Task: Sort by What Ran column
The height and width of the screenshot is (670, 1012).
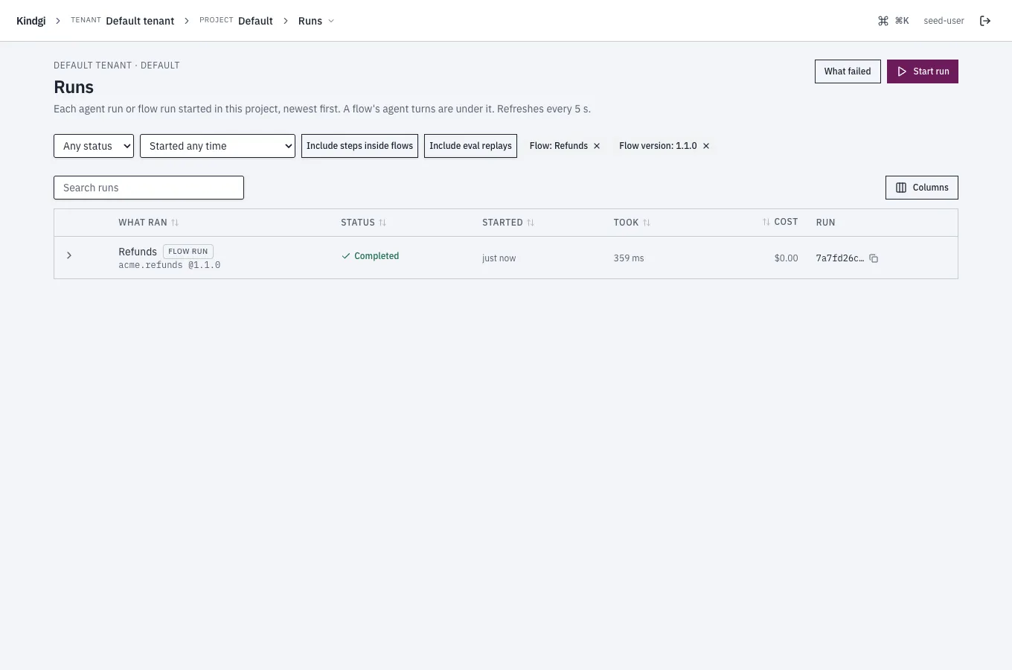Action: [149, 223]
